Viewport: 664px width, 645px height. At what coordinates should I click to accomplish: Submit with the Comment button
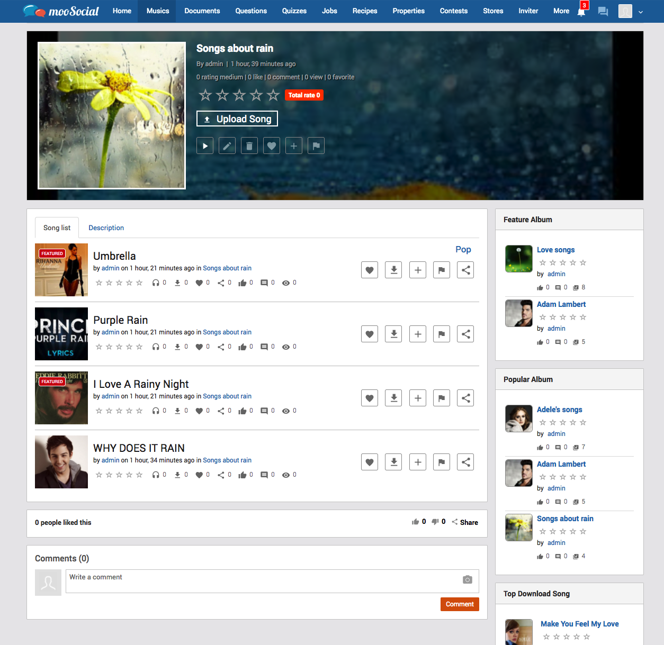[460, 604]
